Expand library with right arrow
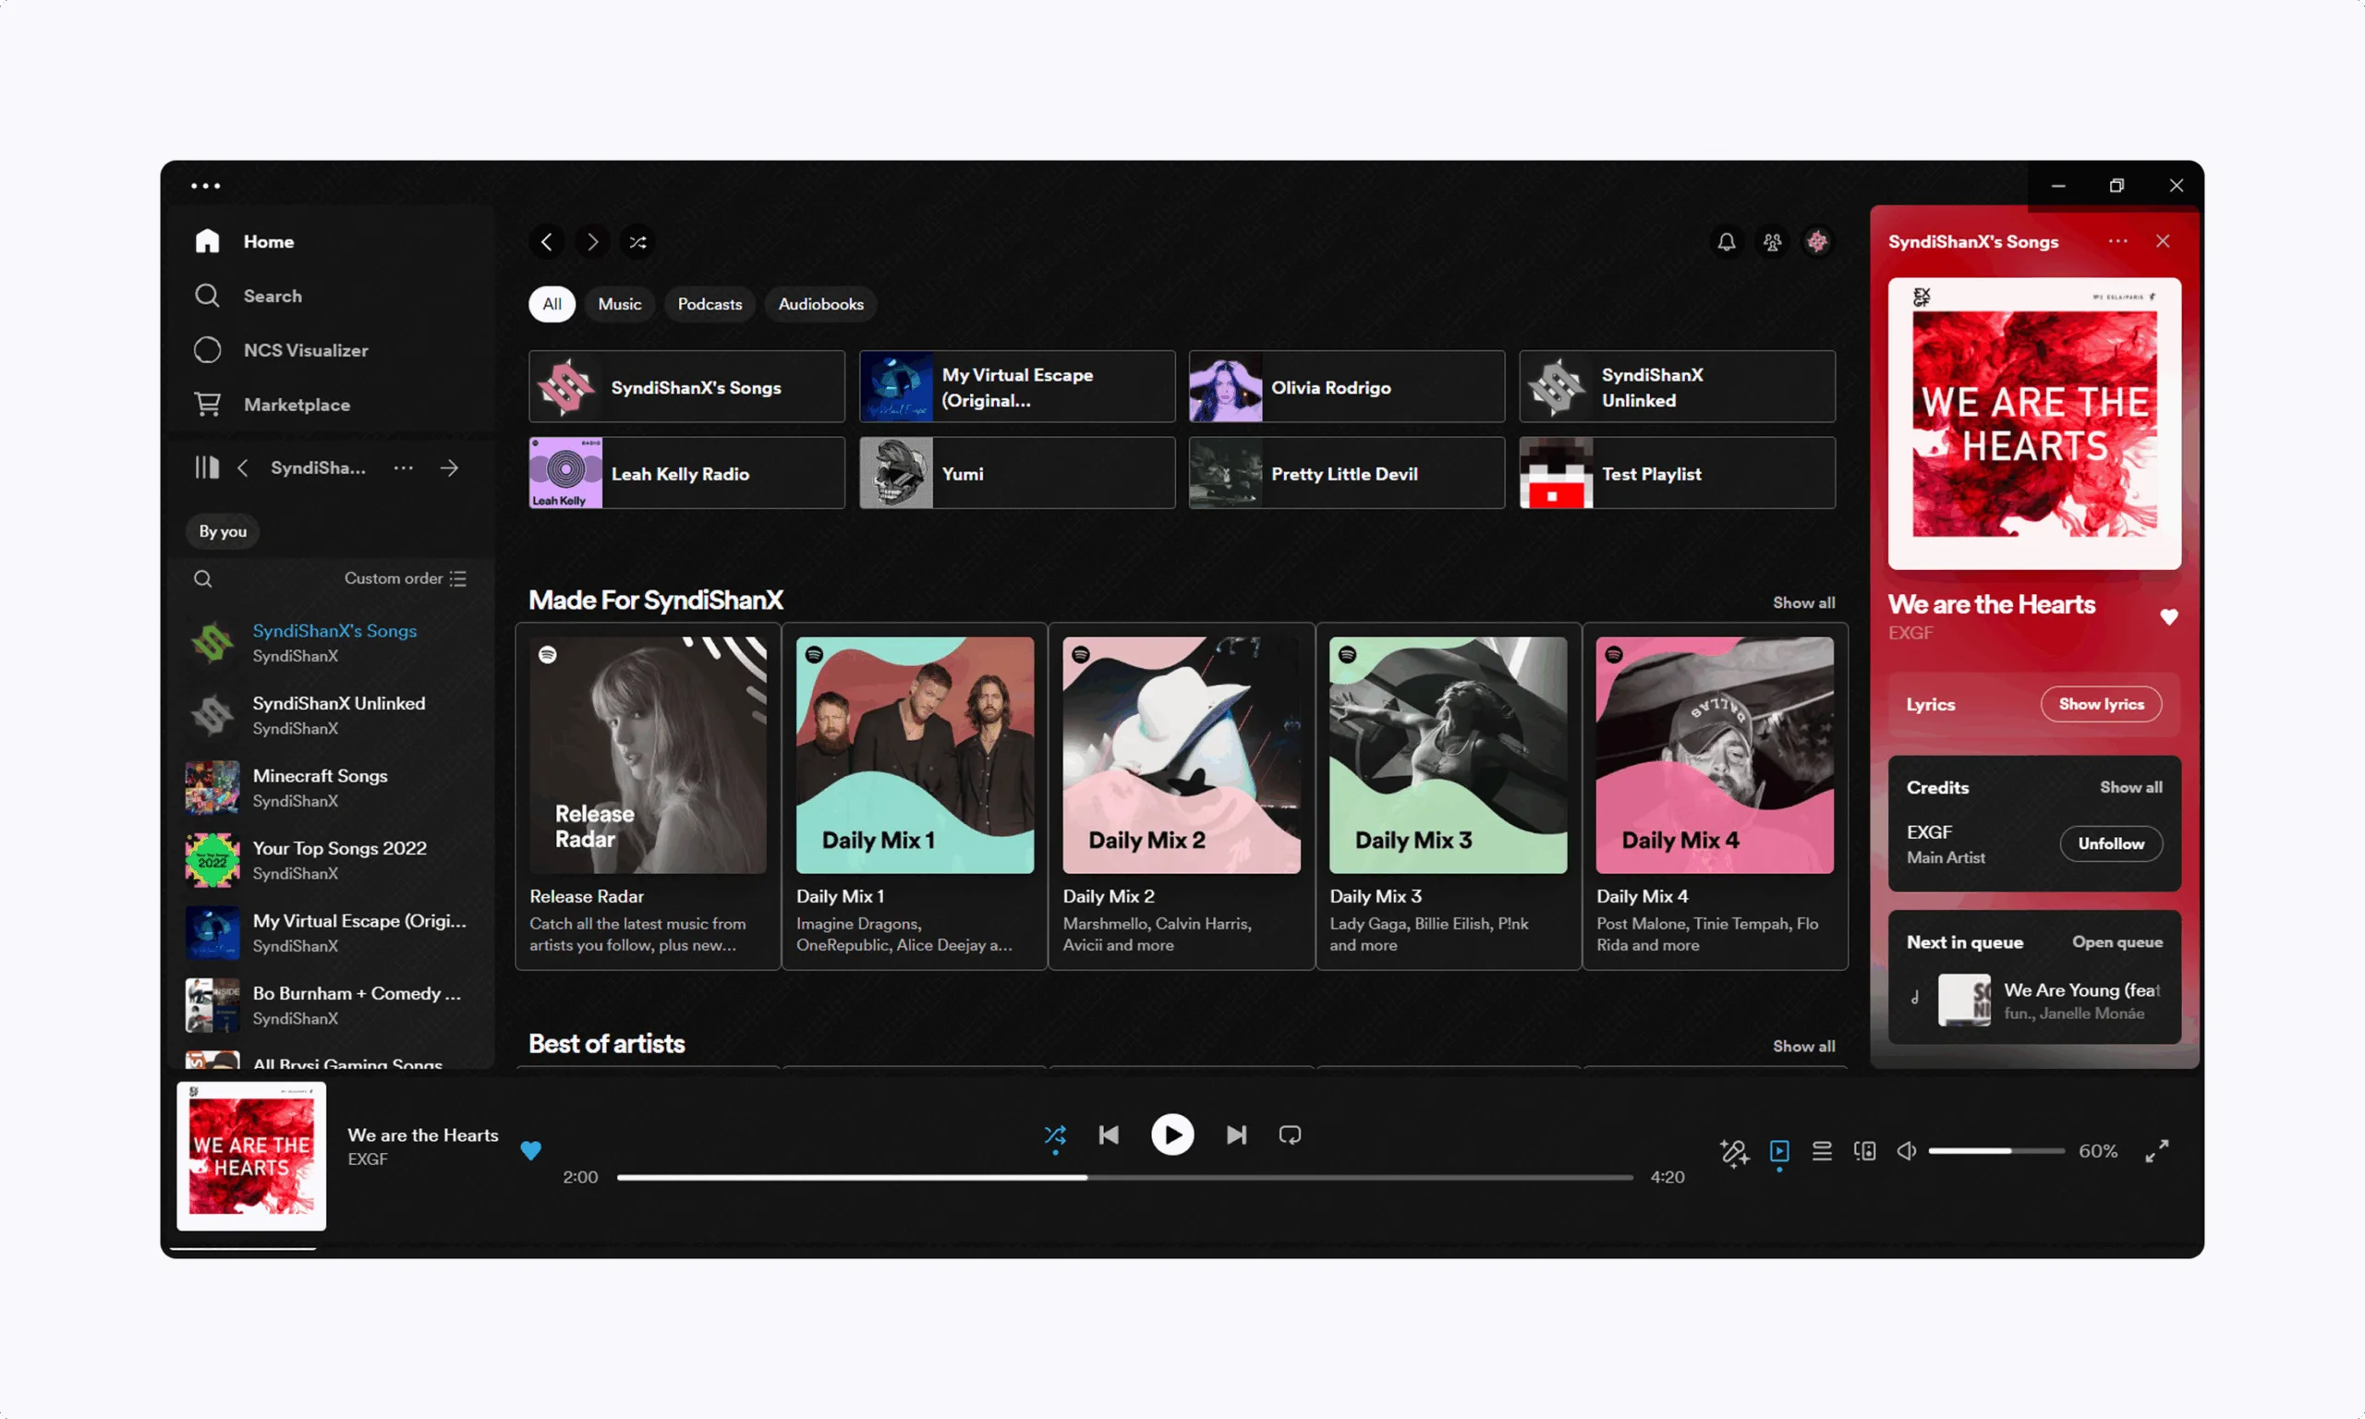The height and width of the screenshot is (1419, 2365). pyautogui.click(x=449, y=467)
